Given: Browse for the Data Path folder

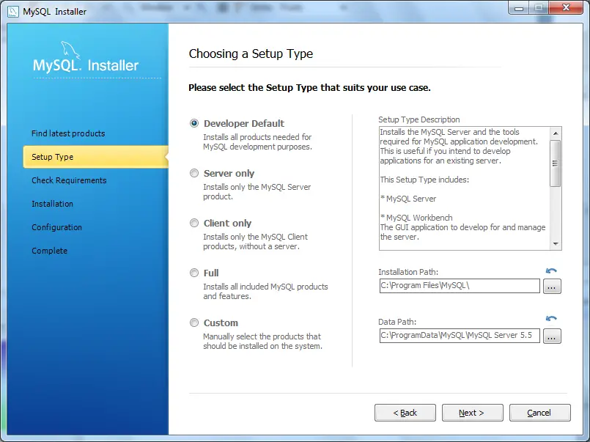Looking at the screenshot, I should pos(552,336).
